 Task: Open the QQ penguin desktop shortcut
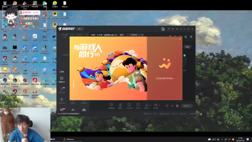tap(5, 37)
